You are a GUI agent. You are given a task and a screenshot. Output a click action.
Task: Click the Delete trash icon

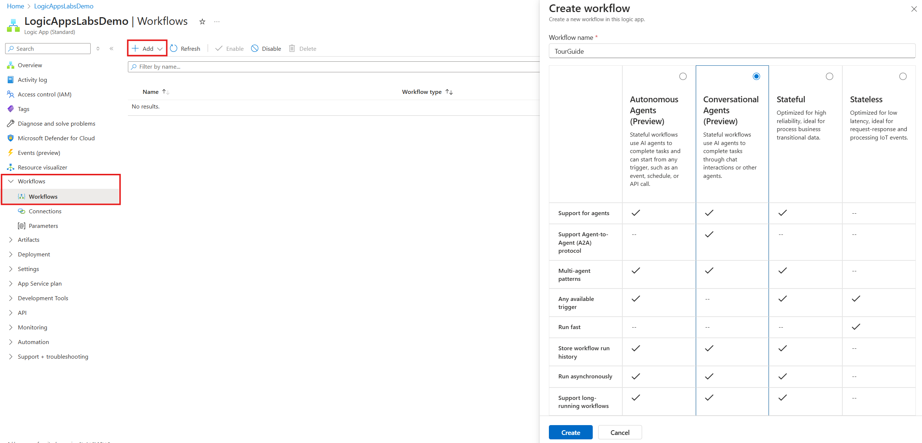[291, 48]
